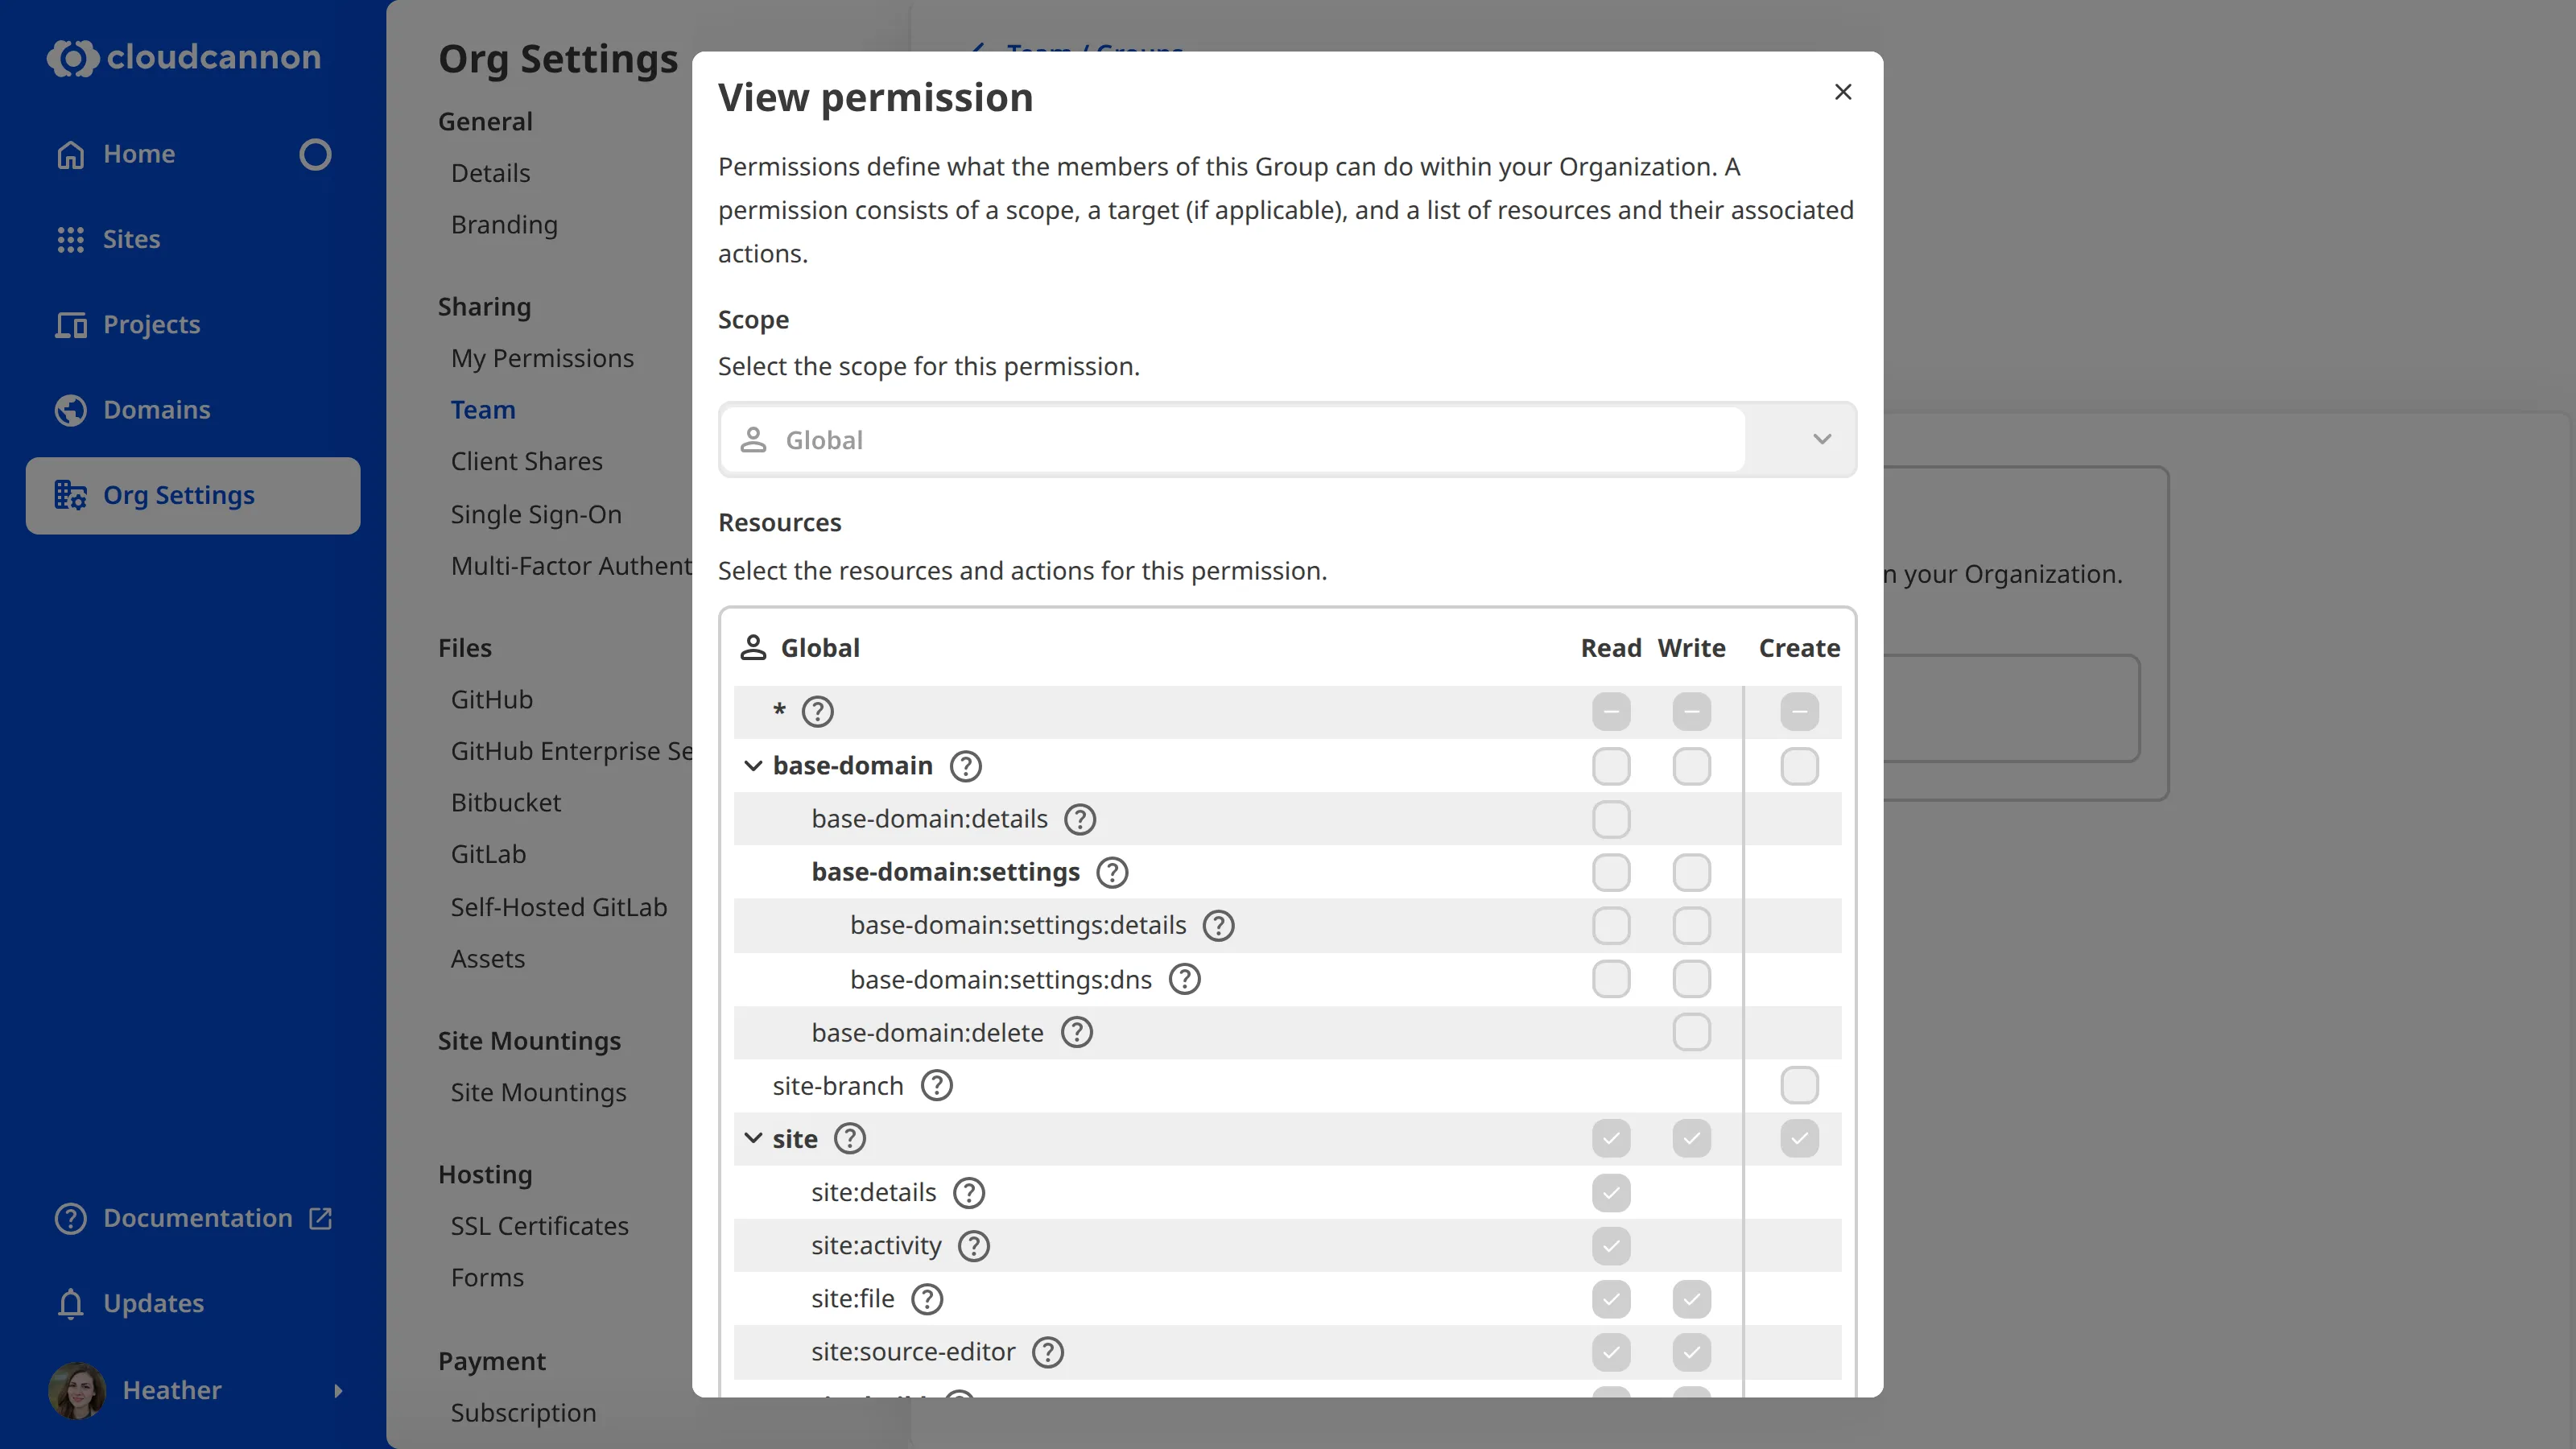
Task: Select Team in Sharing section
Action: (483, 410)
